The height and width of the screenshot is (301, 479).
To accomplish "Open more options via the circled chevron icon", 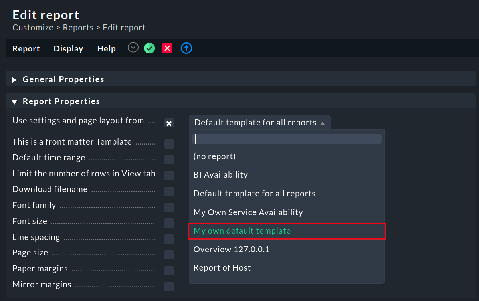I will (133, 48).
